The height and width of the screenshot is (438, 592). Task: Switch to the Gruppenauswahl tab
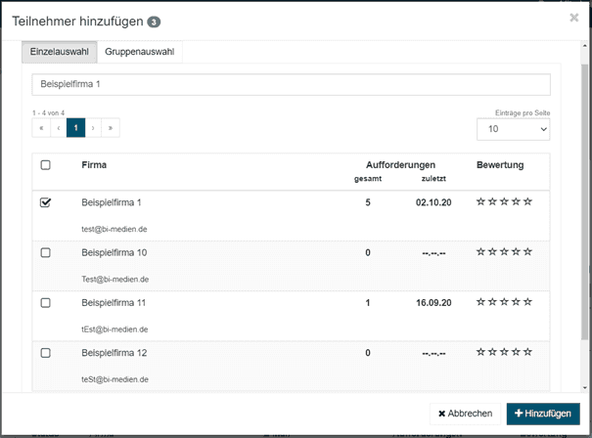(139, 52)
